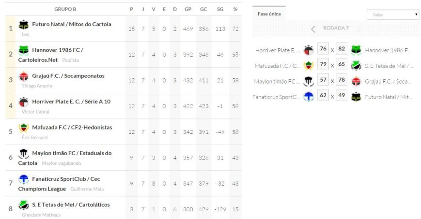The image size is (421, 219).
Task: Click Fanaticruz crest in round 7 matches
Action: 308,96
